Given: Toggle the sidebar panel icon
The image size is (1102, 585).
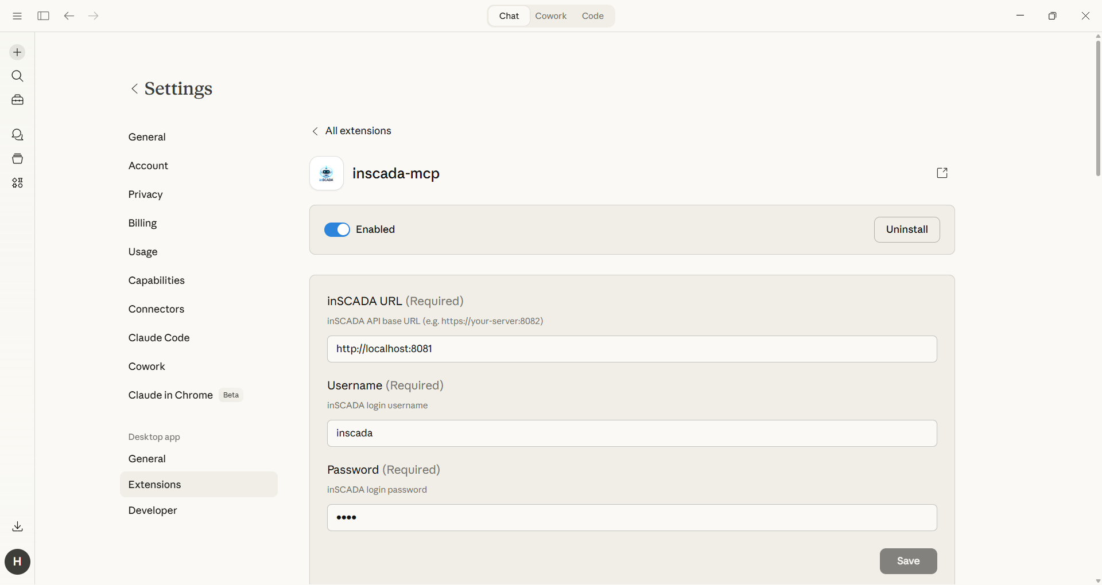Looking at the screenshot, I should [x=43, y=16].
